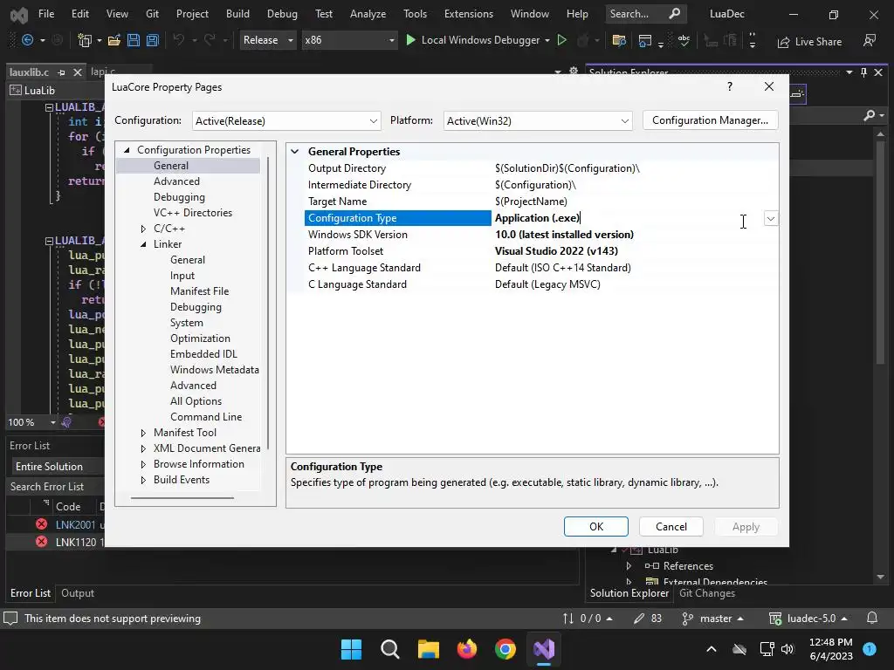This screenshot has width=894, height=670.
Task: Start Local Windows Debugger green play
Action: (410, 40)
